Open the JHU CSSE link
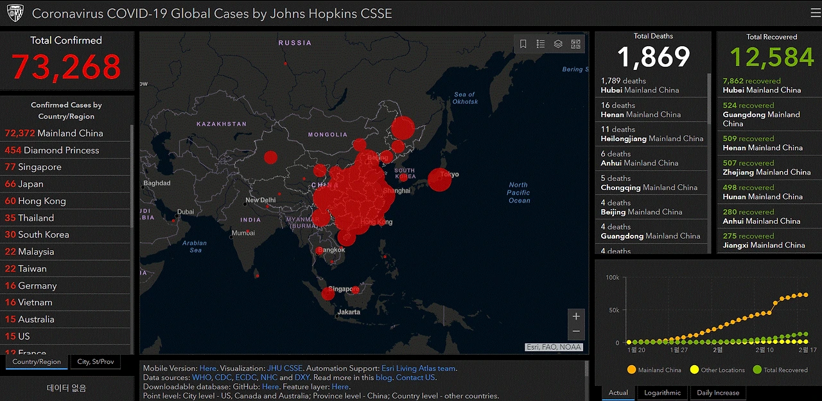This screenshot has width=822, height=401. click(284, 369)
